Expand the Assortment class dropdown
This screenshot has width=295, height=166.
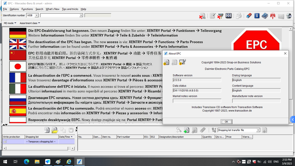[30, 23]
